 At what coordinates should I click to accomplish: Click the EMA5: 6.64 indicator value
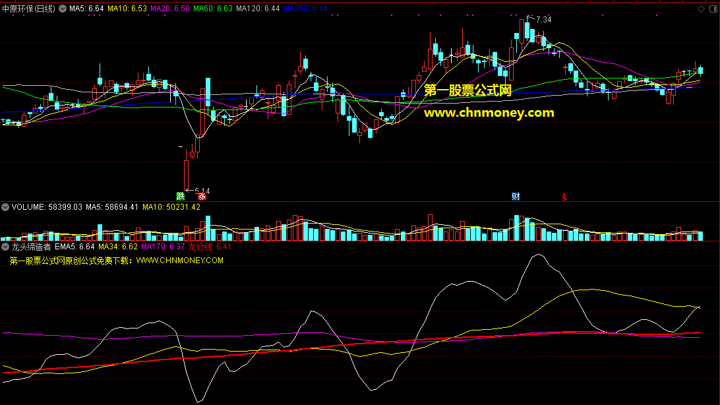pos(75,247)
